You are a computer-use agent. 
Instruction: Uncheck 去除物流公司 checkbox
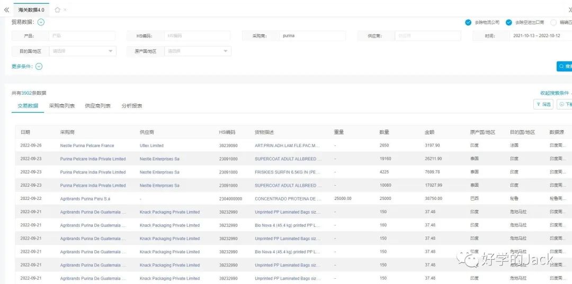pyautogui.click(x=468, y=22)
